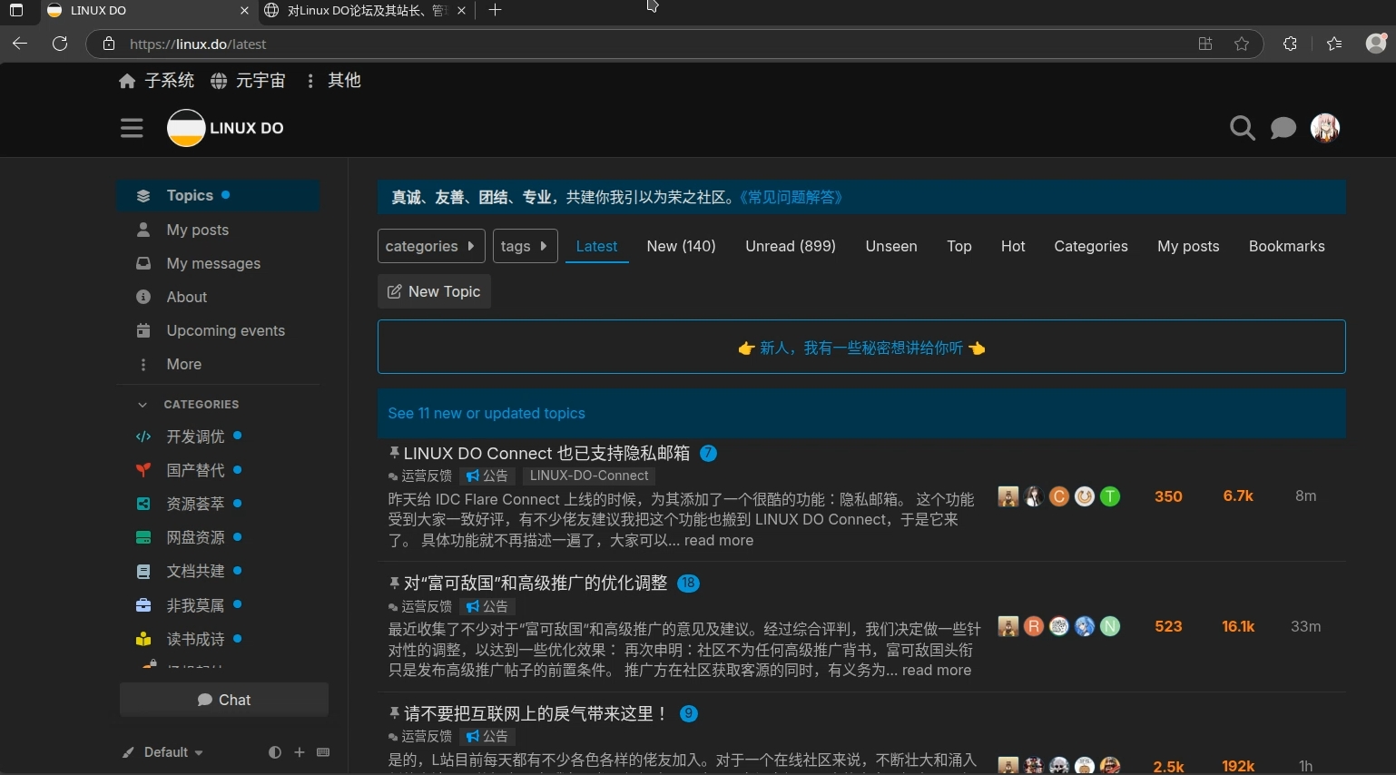This screenshot has width=1396, height=775.
Task: Open the categories filter dropdown
Action: [x=430, y=246]
